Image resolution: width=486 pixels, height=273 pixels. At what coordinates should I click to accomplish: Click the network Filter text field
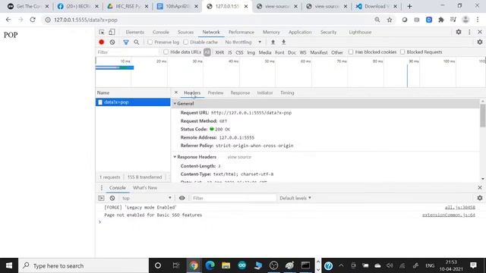click(x=128, y=52)
